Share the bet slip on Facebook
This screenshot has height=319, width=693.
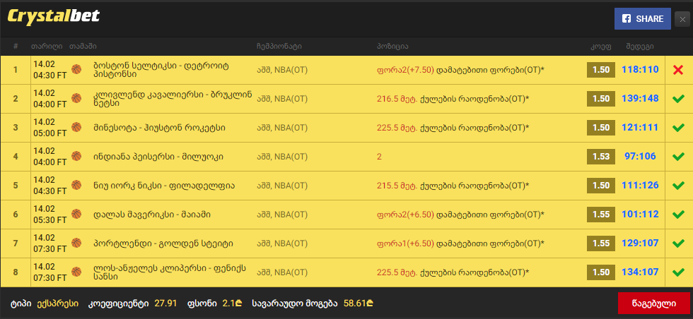(x=643, y=19)
